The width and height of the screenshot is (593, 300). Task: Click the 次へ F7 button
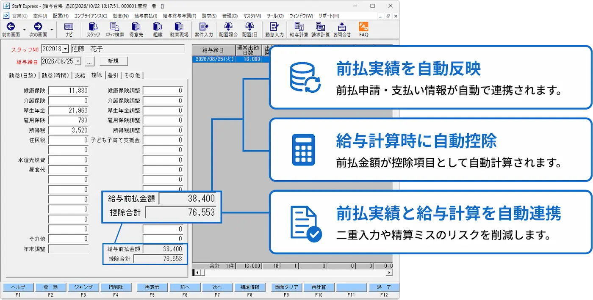coord(217,287)
